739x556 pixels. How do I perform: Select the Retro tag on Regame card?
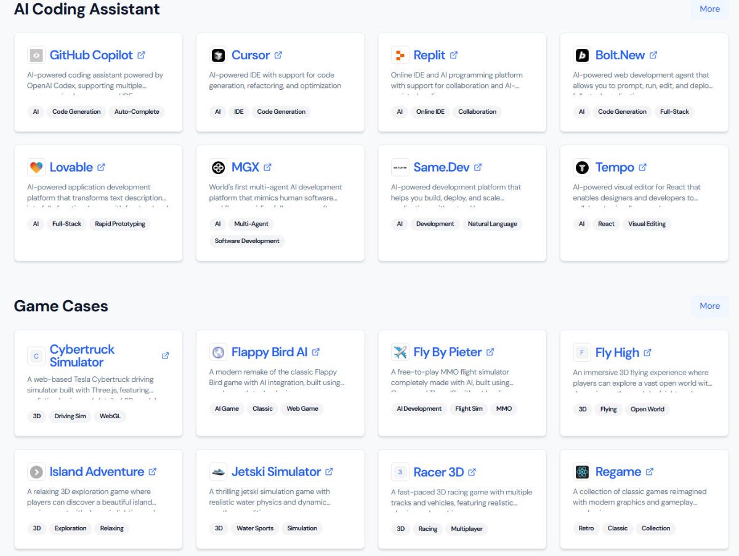click(x=586, y=528)
